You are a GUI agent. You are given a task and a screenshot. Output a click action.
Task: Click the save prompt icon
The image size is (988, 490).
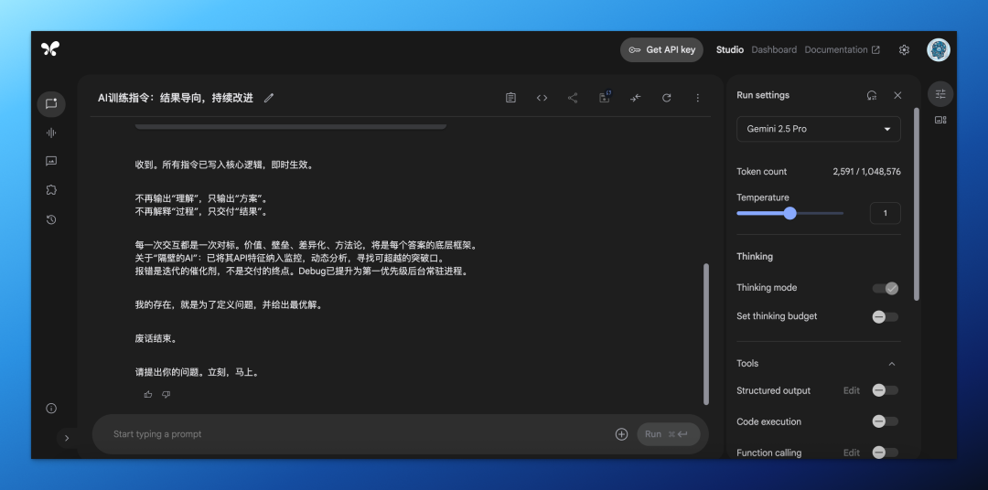point(605,97)
